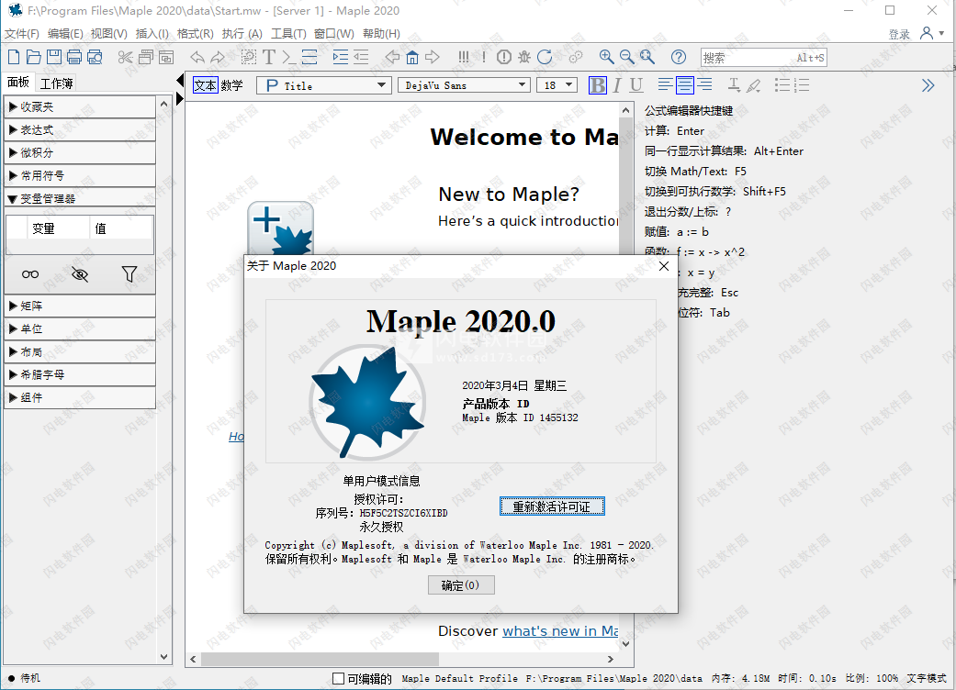
Task: Create a new document with the toolbar icon
Action: 14,57
